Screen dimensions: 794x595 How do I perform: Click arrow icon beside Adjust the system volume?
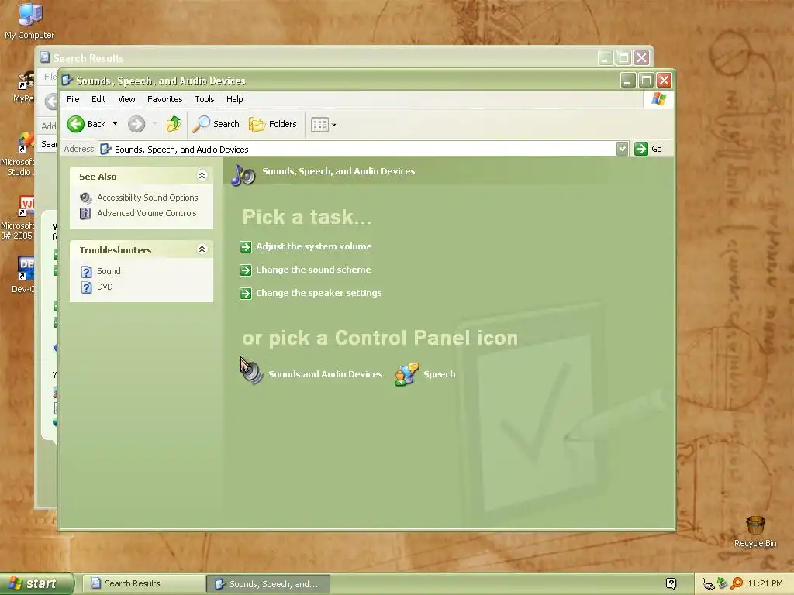[x=246, y=247]
